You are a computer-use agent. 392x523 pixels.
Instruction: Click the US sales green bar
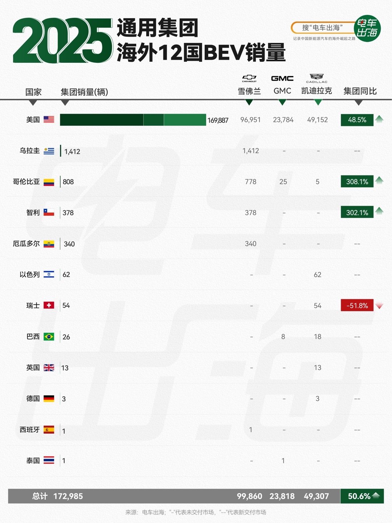tap(133, 120)
